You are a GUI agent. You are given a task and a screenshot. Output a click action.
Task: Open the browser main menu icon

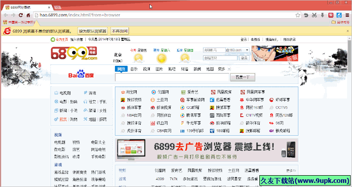coord(347,15)
